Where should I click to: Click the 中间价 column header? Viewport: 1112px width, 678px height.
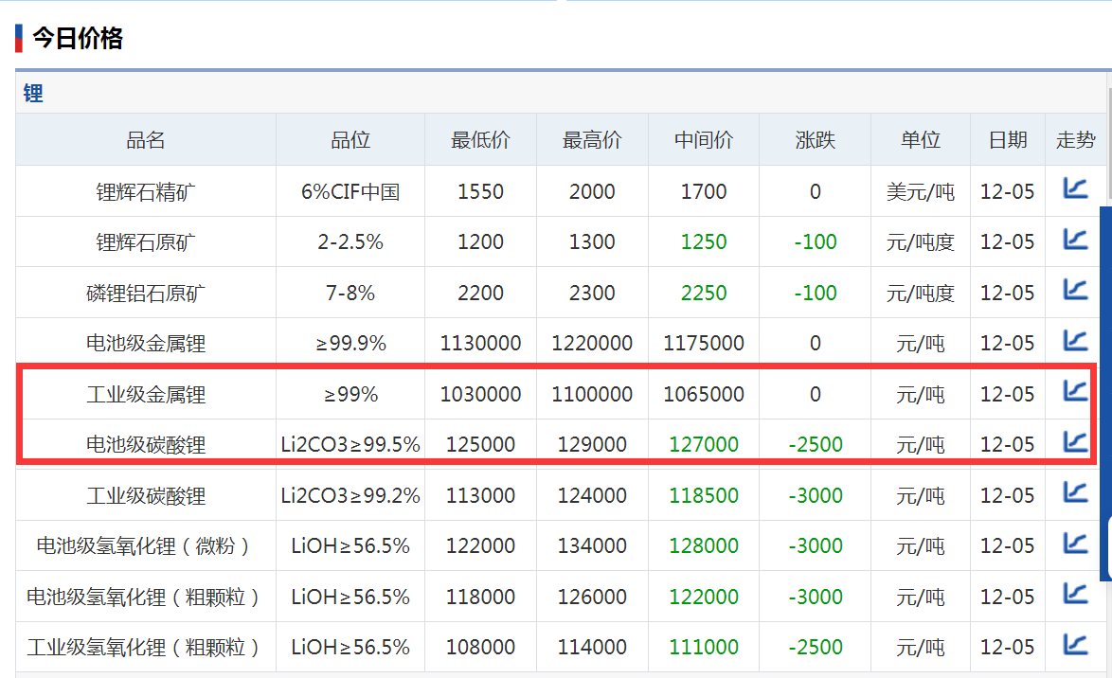point(704,140)
